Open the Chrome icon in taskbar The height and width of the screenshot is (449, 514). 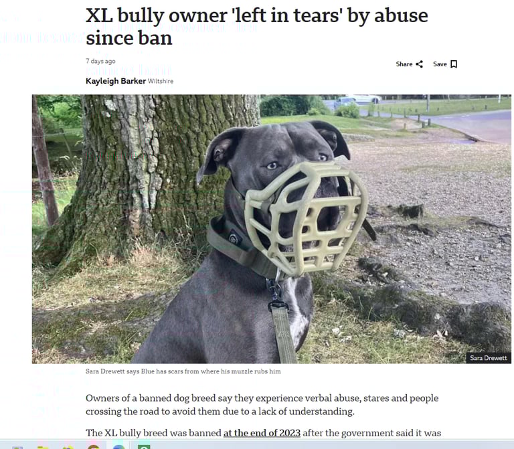click(94, 447)
